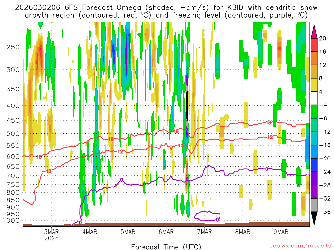
Task: Click the "850" pressure level label
Action: click(x=13, y=200)
